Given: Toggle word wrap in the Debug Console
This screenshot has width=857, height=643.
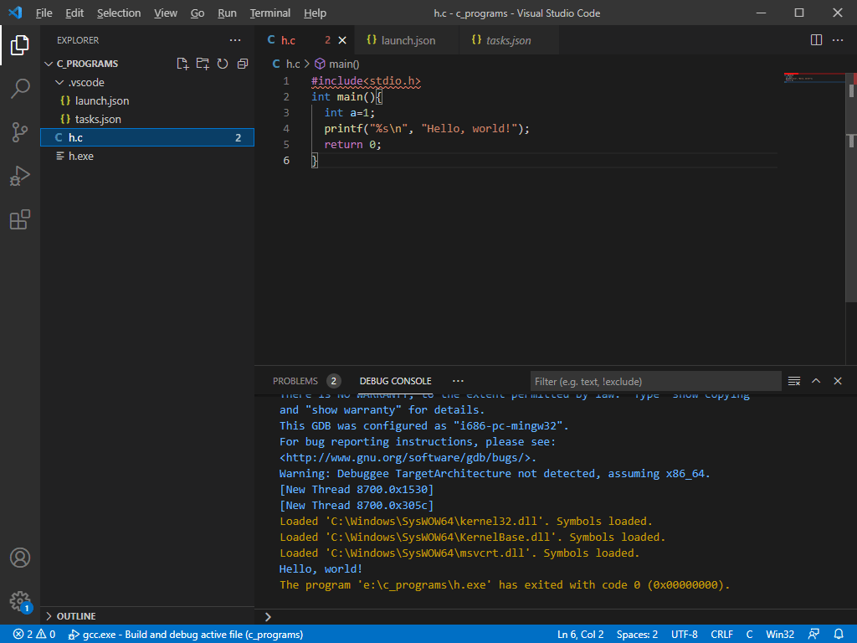Looking at the screenshot, I should click(x=794, y=381).
